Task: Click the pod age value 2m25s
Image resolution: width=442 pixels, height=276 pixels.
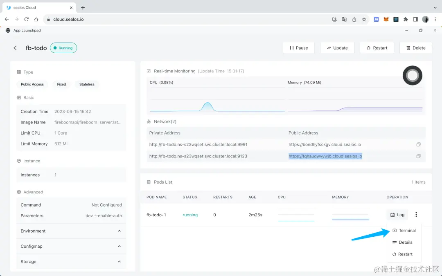Action: click(x=255, y=215)
